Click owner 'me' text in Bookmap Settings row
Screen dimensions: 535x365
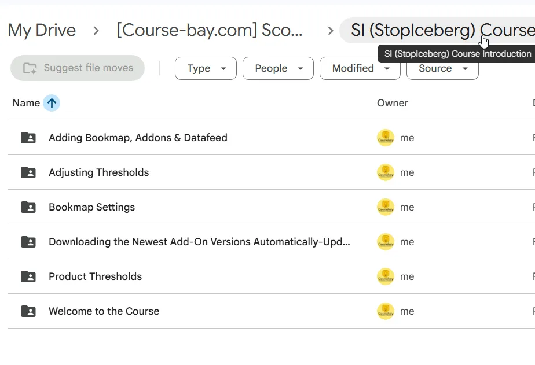pyautogui.click(x=407, y=208)
